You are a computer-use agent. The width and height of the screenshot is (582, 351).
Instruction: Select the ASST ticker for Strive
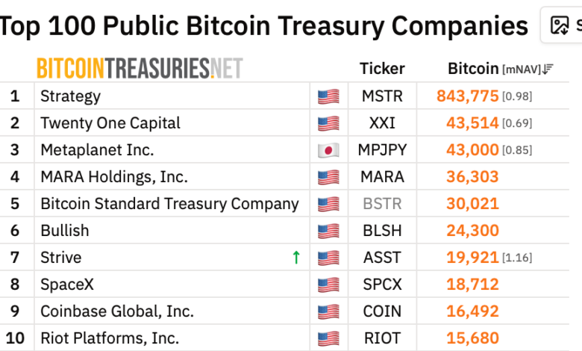pyautogui.click(x=382, y=258)
